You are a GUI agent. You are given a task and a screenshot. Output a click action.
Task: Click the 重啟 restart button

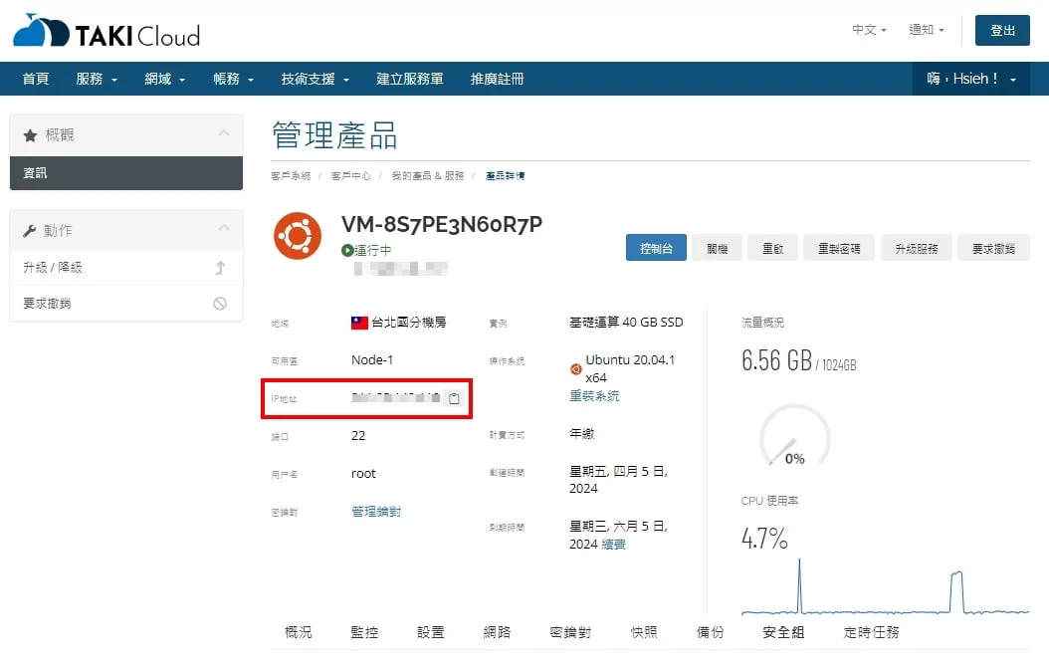772,248
